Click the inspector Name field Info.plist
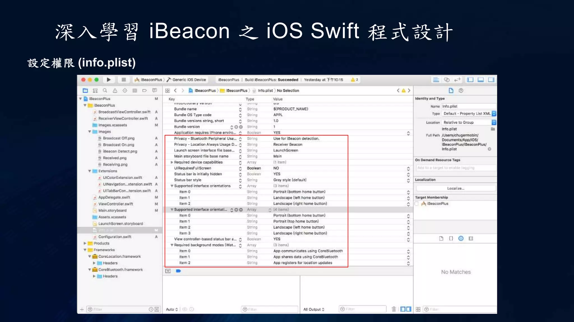 point(469,106)
